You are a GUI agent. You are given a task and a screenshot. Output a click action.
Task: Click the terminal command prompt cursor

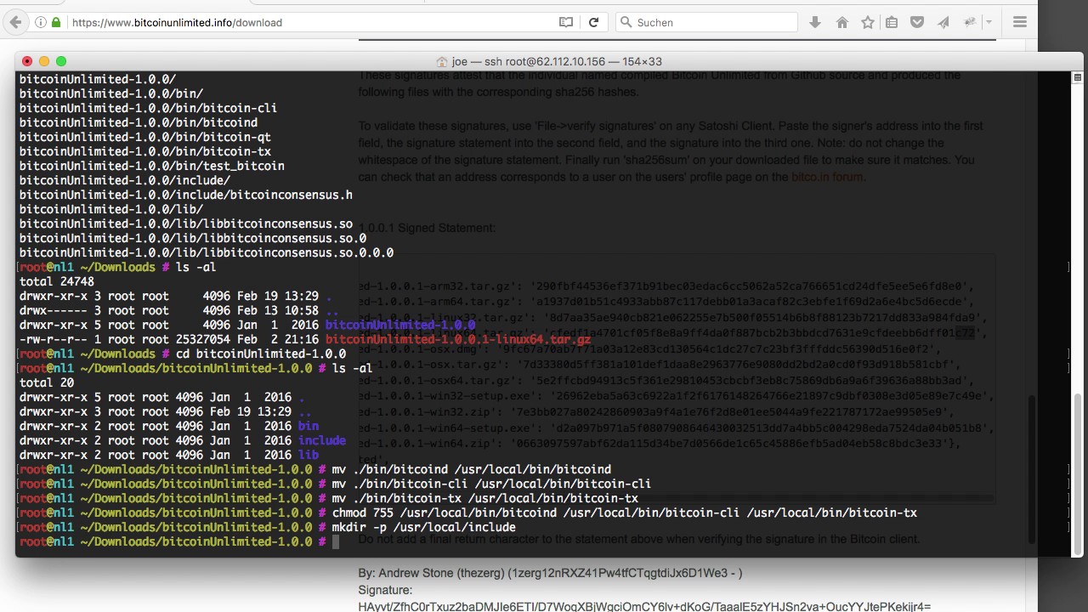point(336,542)
